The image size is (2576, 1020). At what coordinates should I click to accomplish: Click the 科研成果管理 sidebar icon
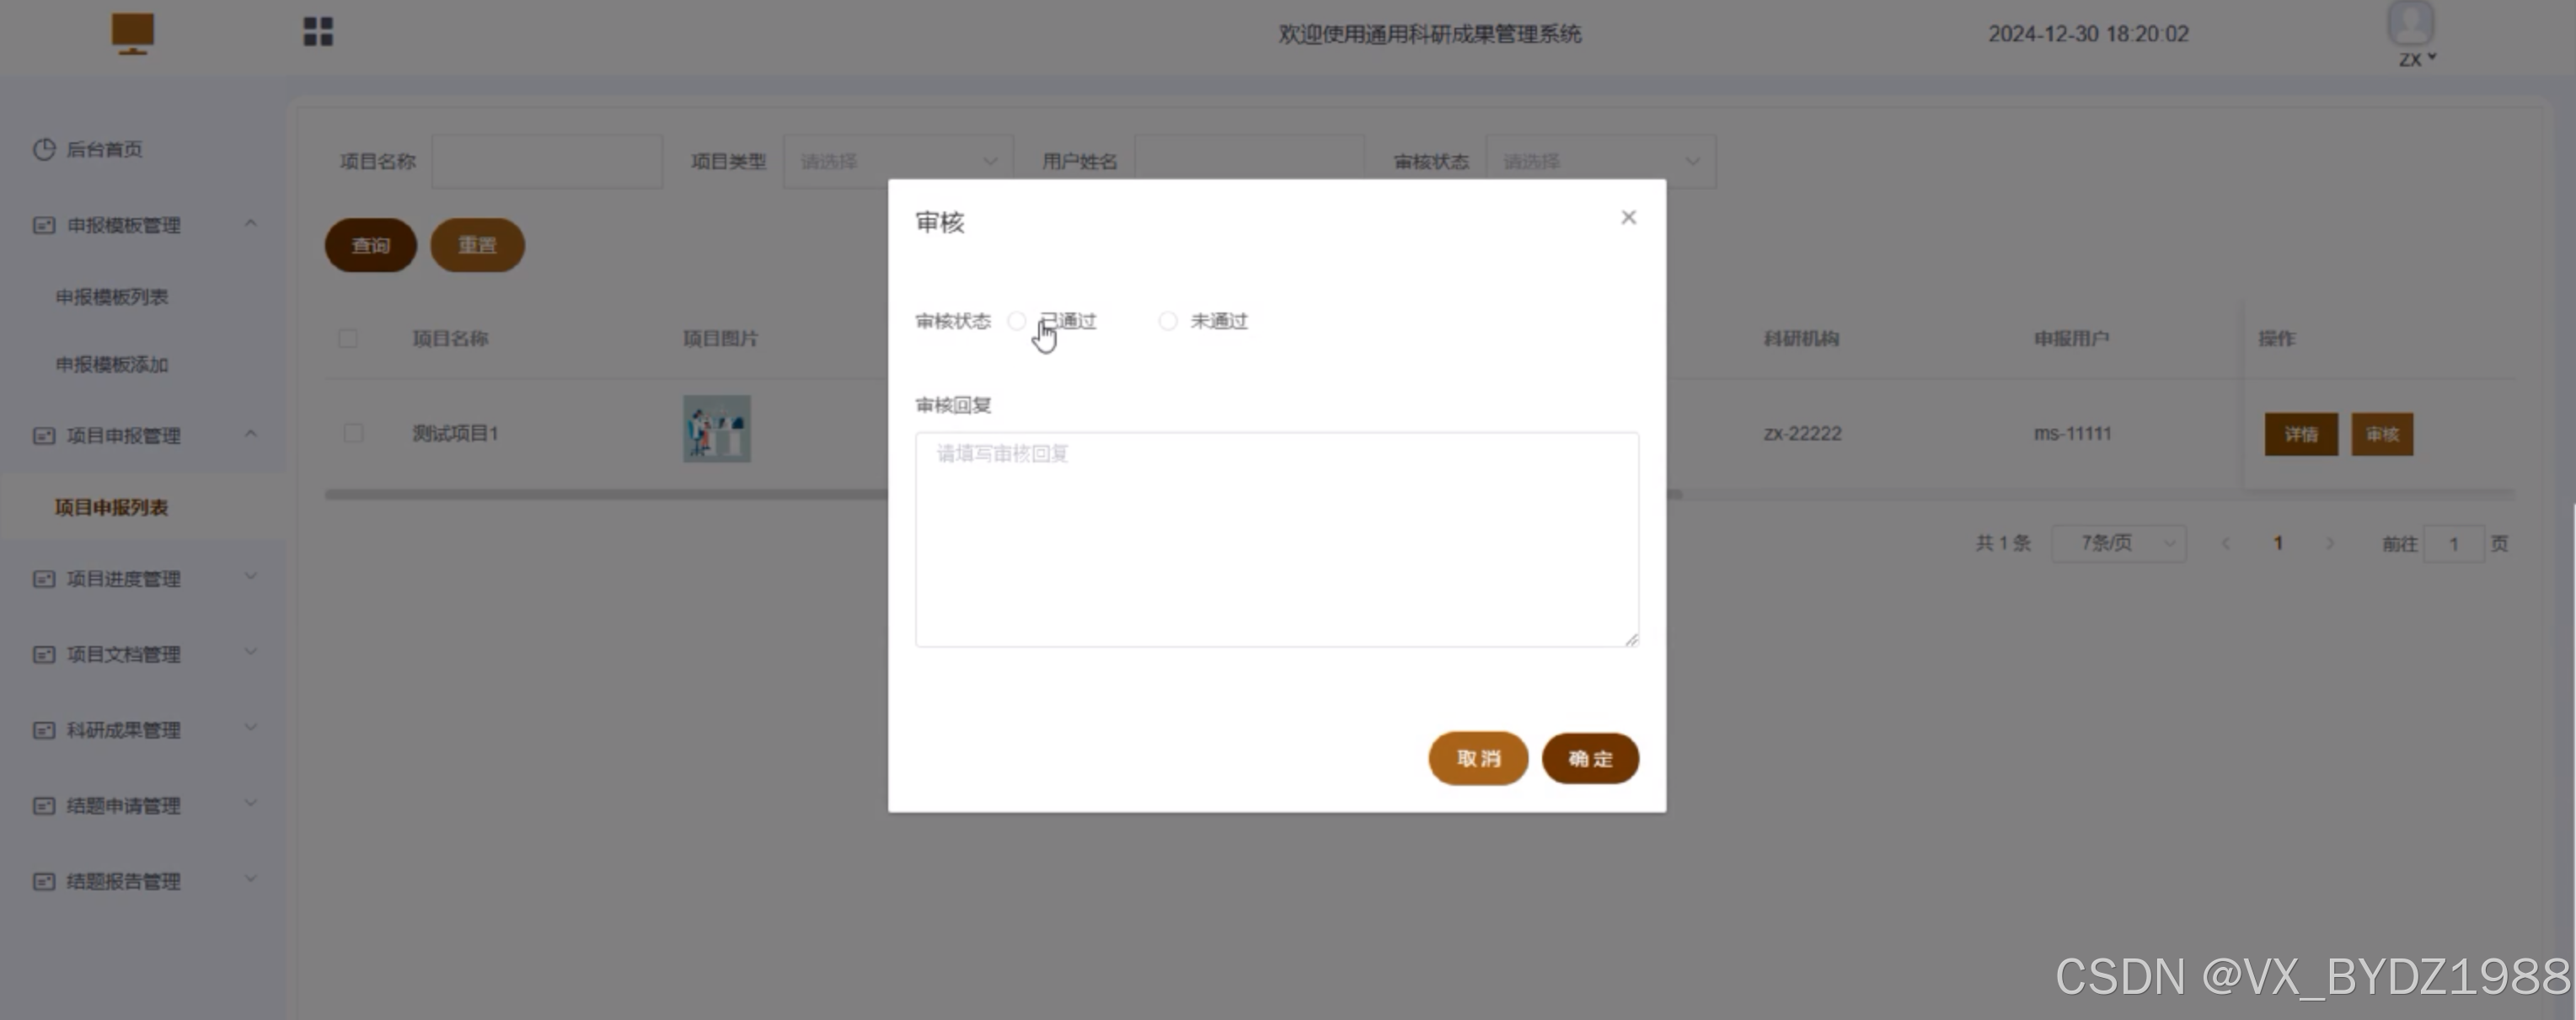(44, 730)
